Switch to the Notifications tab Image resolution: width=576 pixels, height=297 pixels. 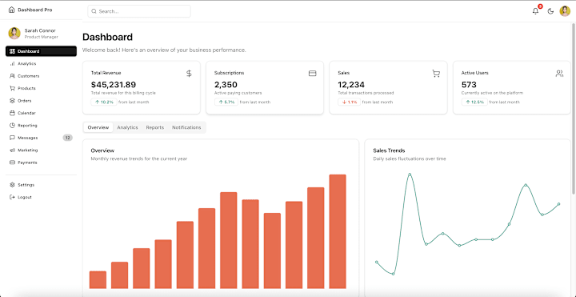(186, 127)
